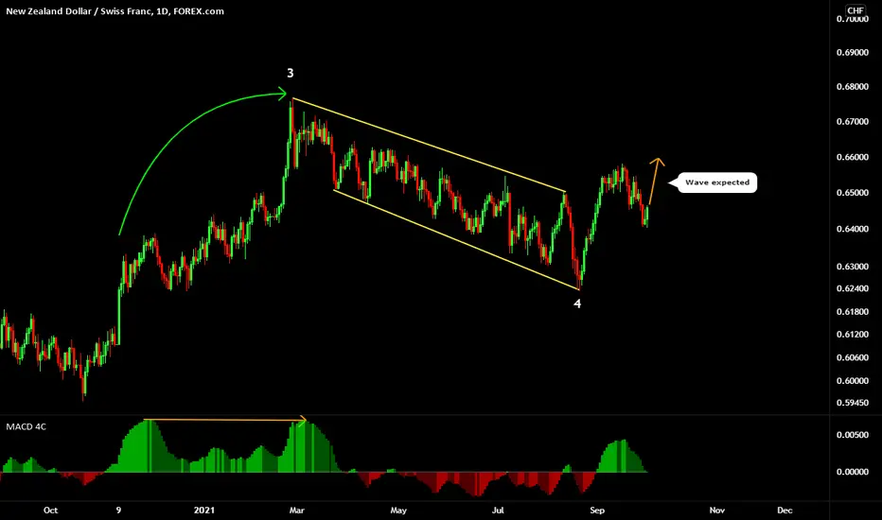Image resolution: width=882 pixels, height=520 pixels.
Task: Click the 0.60000 price level on the scale
Action: click(852, 381)
